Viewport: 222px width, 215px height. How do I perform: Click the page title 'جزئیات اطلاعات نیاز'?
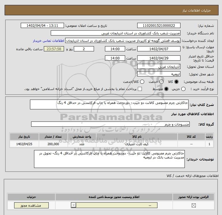coord(197,10)
